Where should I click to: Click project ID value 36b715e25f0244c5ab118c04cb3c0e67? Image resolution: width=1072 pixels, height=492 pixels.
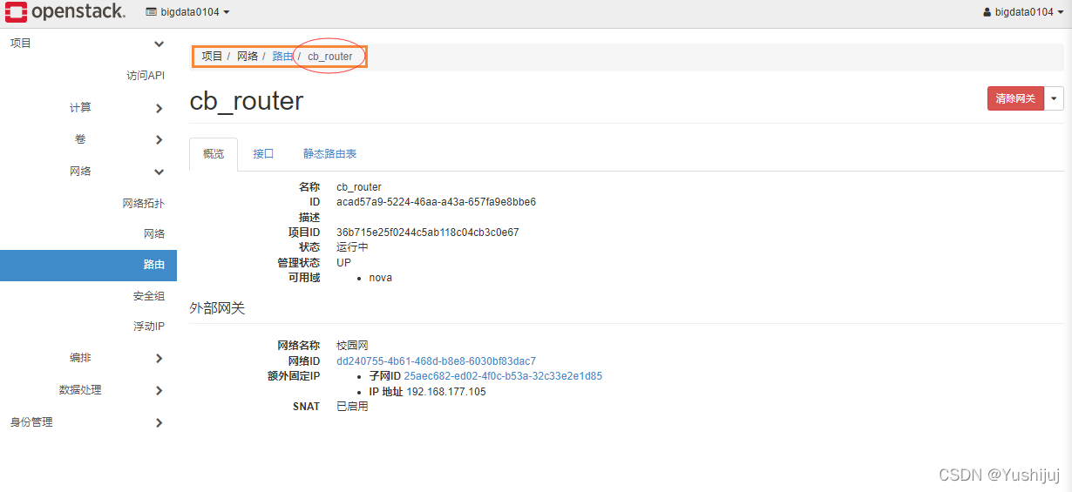(428, 233)
